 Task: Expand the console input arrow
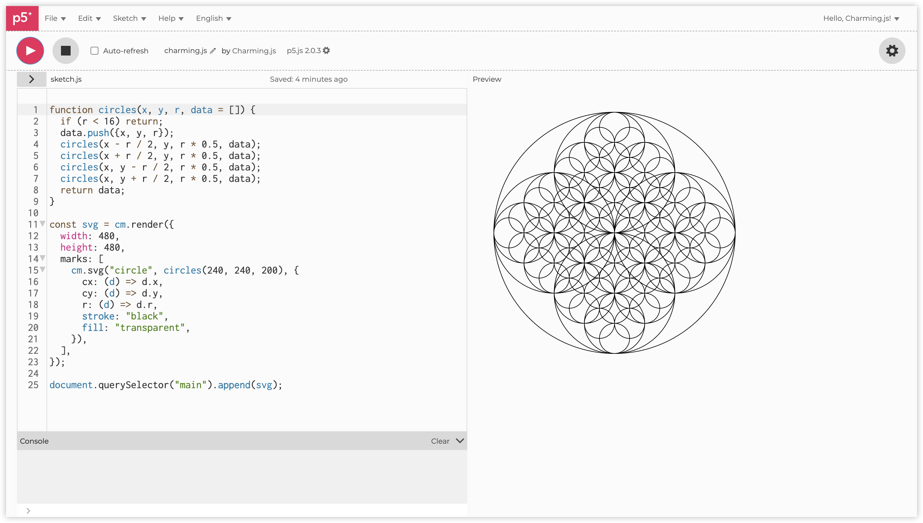[x=28, y=510]
